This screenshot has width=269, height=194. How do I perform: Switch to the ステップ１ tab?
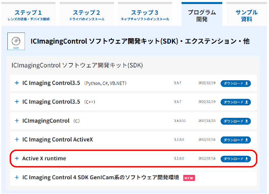(x=29, y=15)
